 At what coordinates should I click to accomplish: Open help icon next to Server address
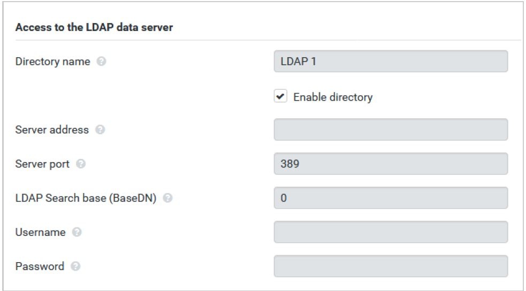click(x=100, y=129)
